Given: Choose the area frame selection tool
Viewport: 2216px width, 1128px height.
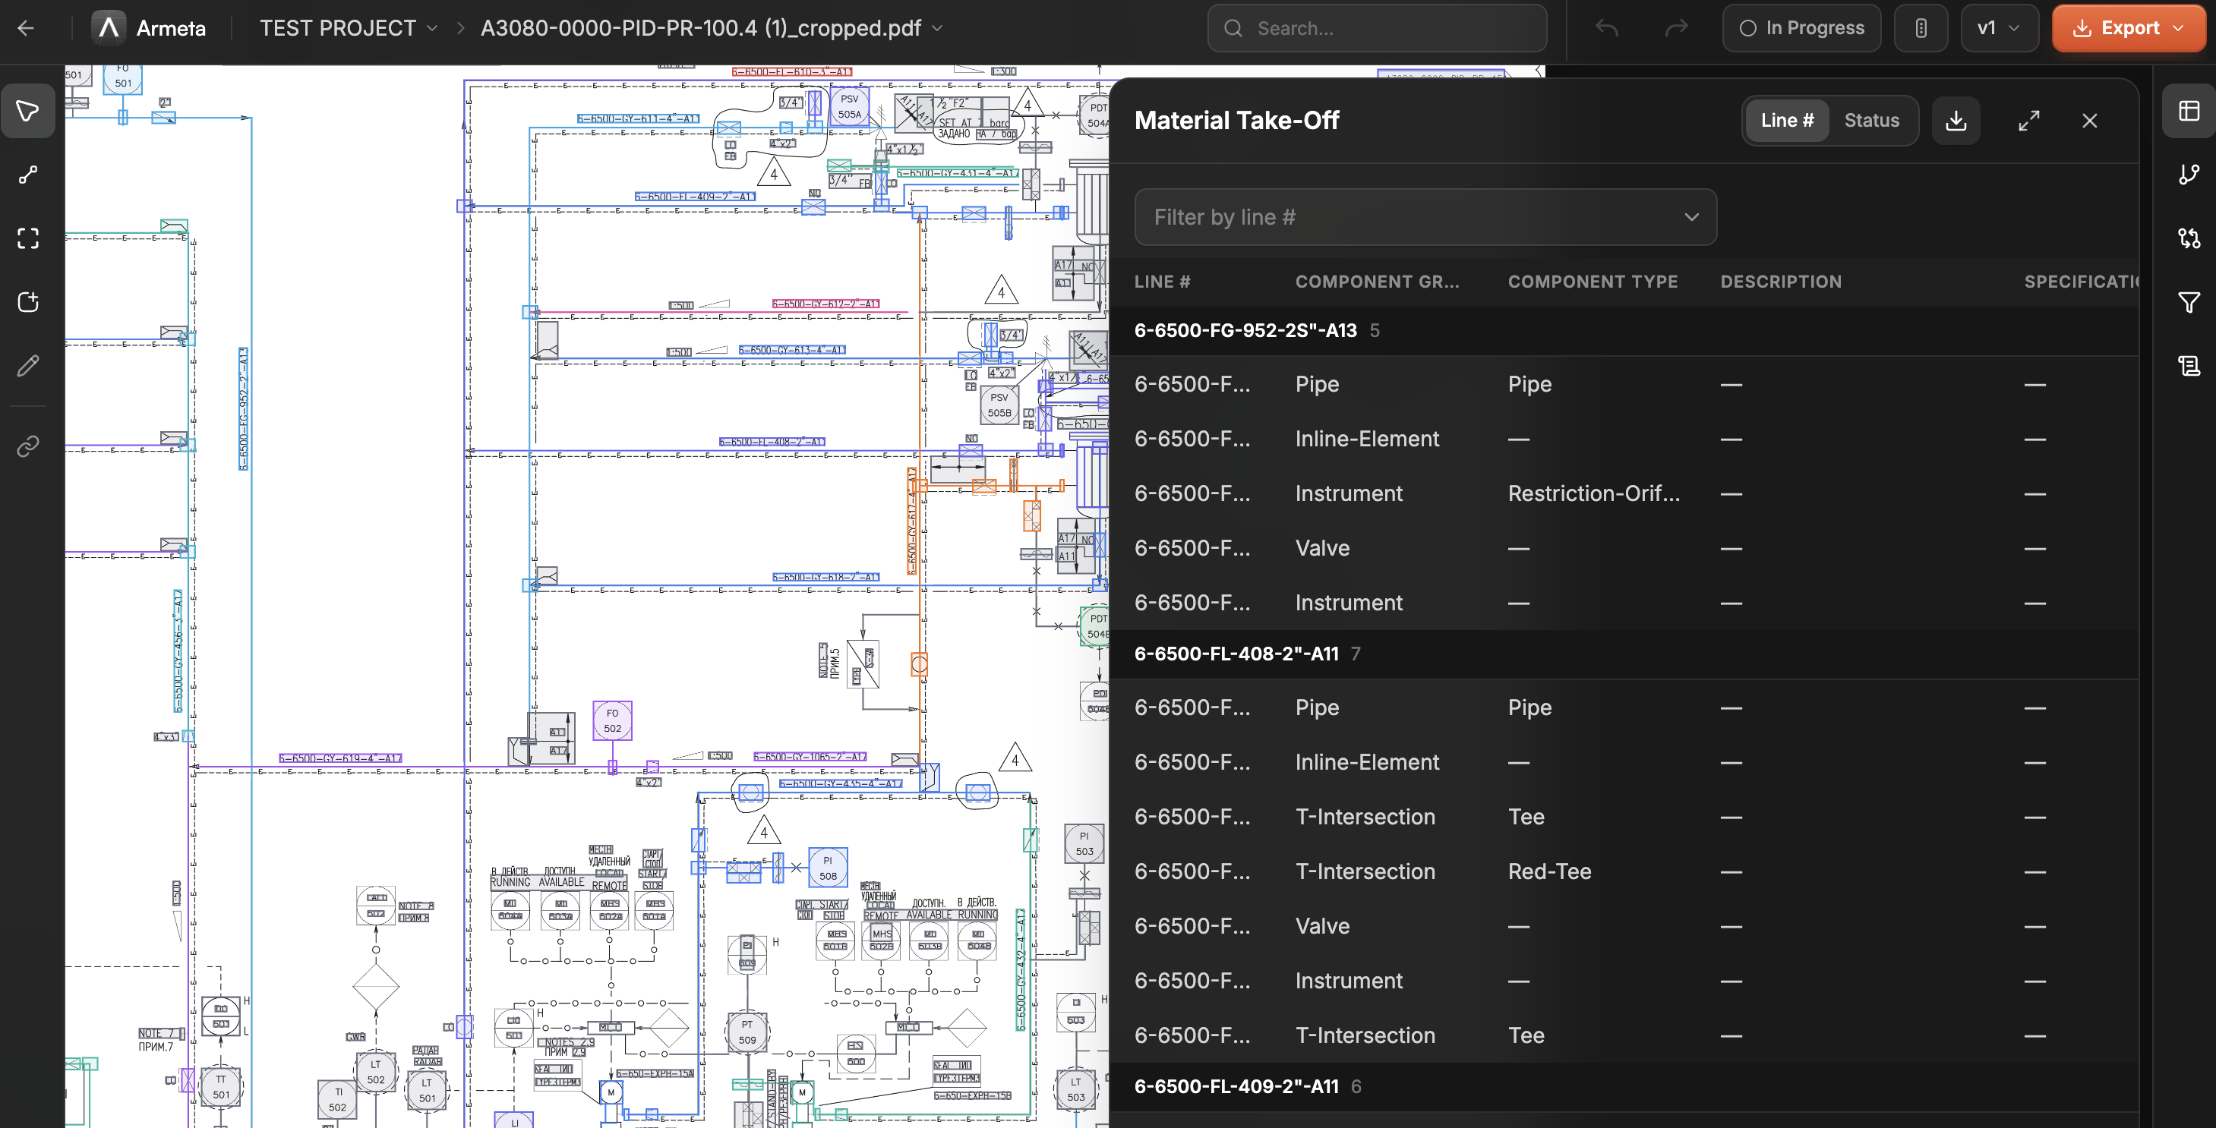Looking at the screenshot, I should 27,238.
